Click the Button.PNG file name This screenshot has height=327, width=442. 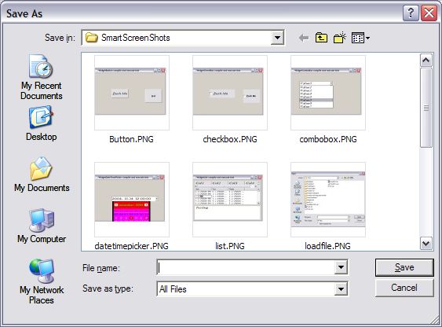131,139
